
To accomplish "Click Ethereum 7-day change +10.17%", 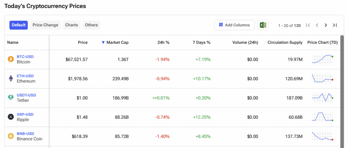I will coord(202,79).
